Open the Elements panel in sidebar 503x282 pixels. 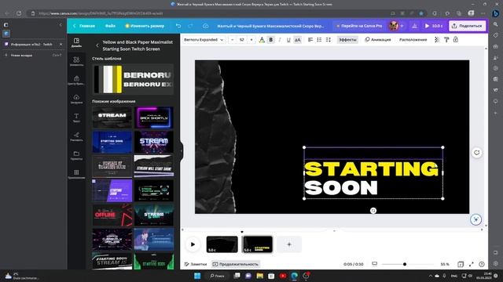point(76,61)
